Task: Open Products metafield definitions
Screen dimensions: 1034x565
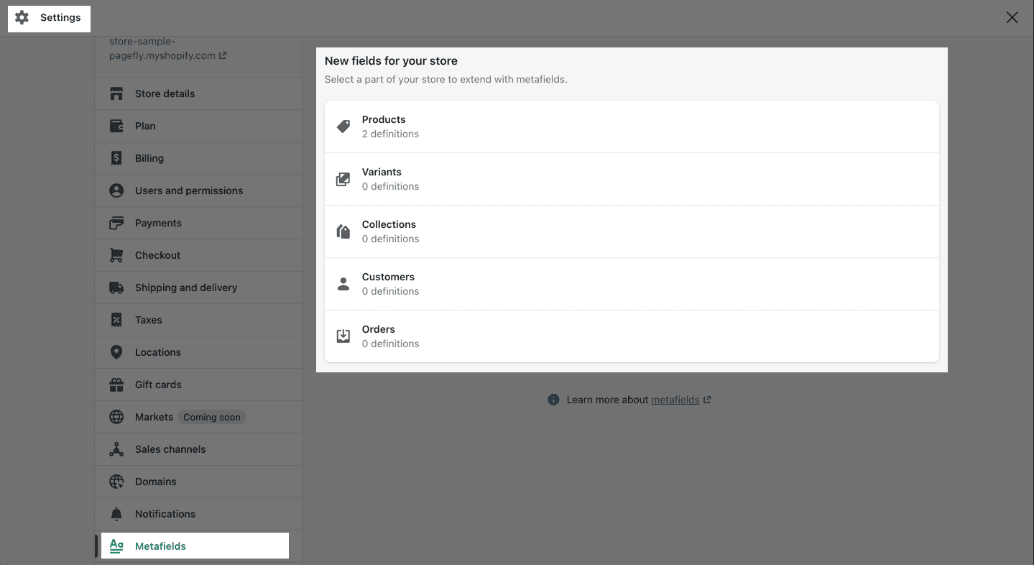Action: pyautogui.click(x=632, y=127)
